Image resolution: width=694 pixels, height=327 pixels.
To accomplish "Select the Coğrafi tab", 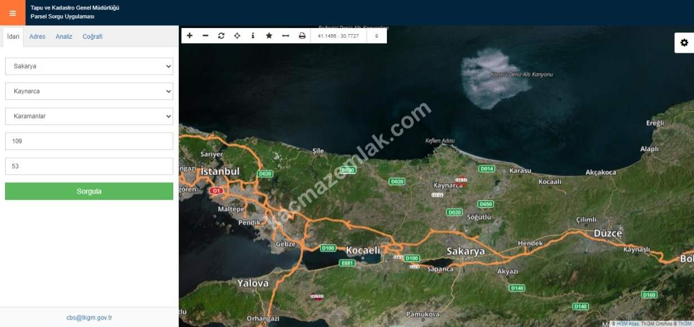I will click(92, 36).
